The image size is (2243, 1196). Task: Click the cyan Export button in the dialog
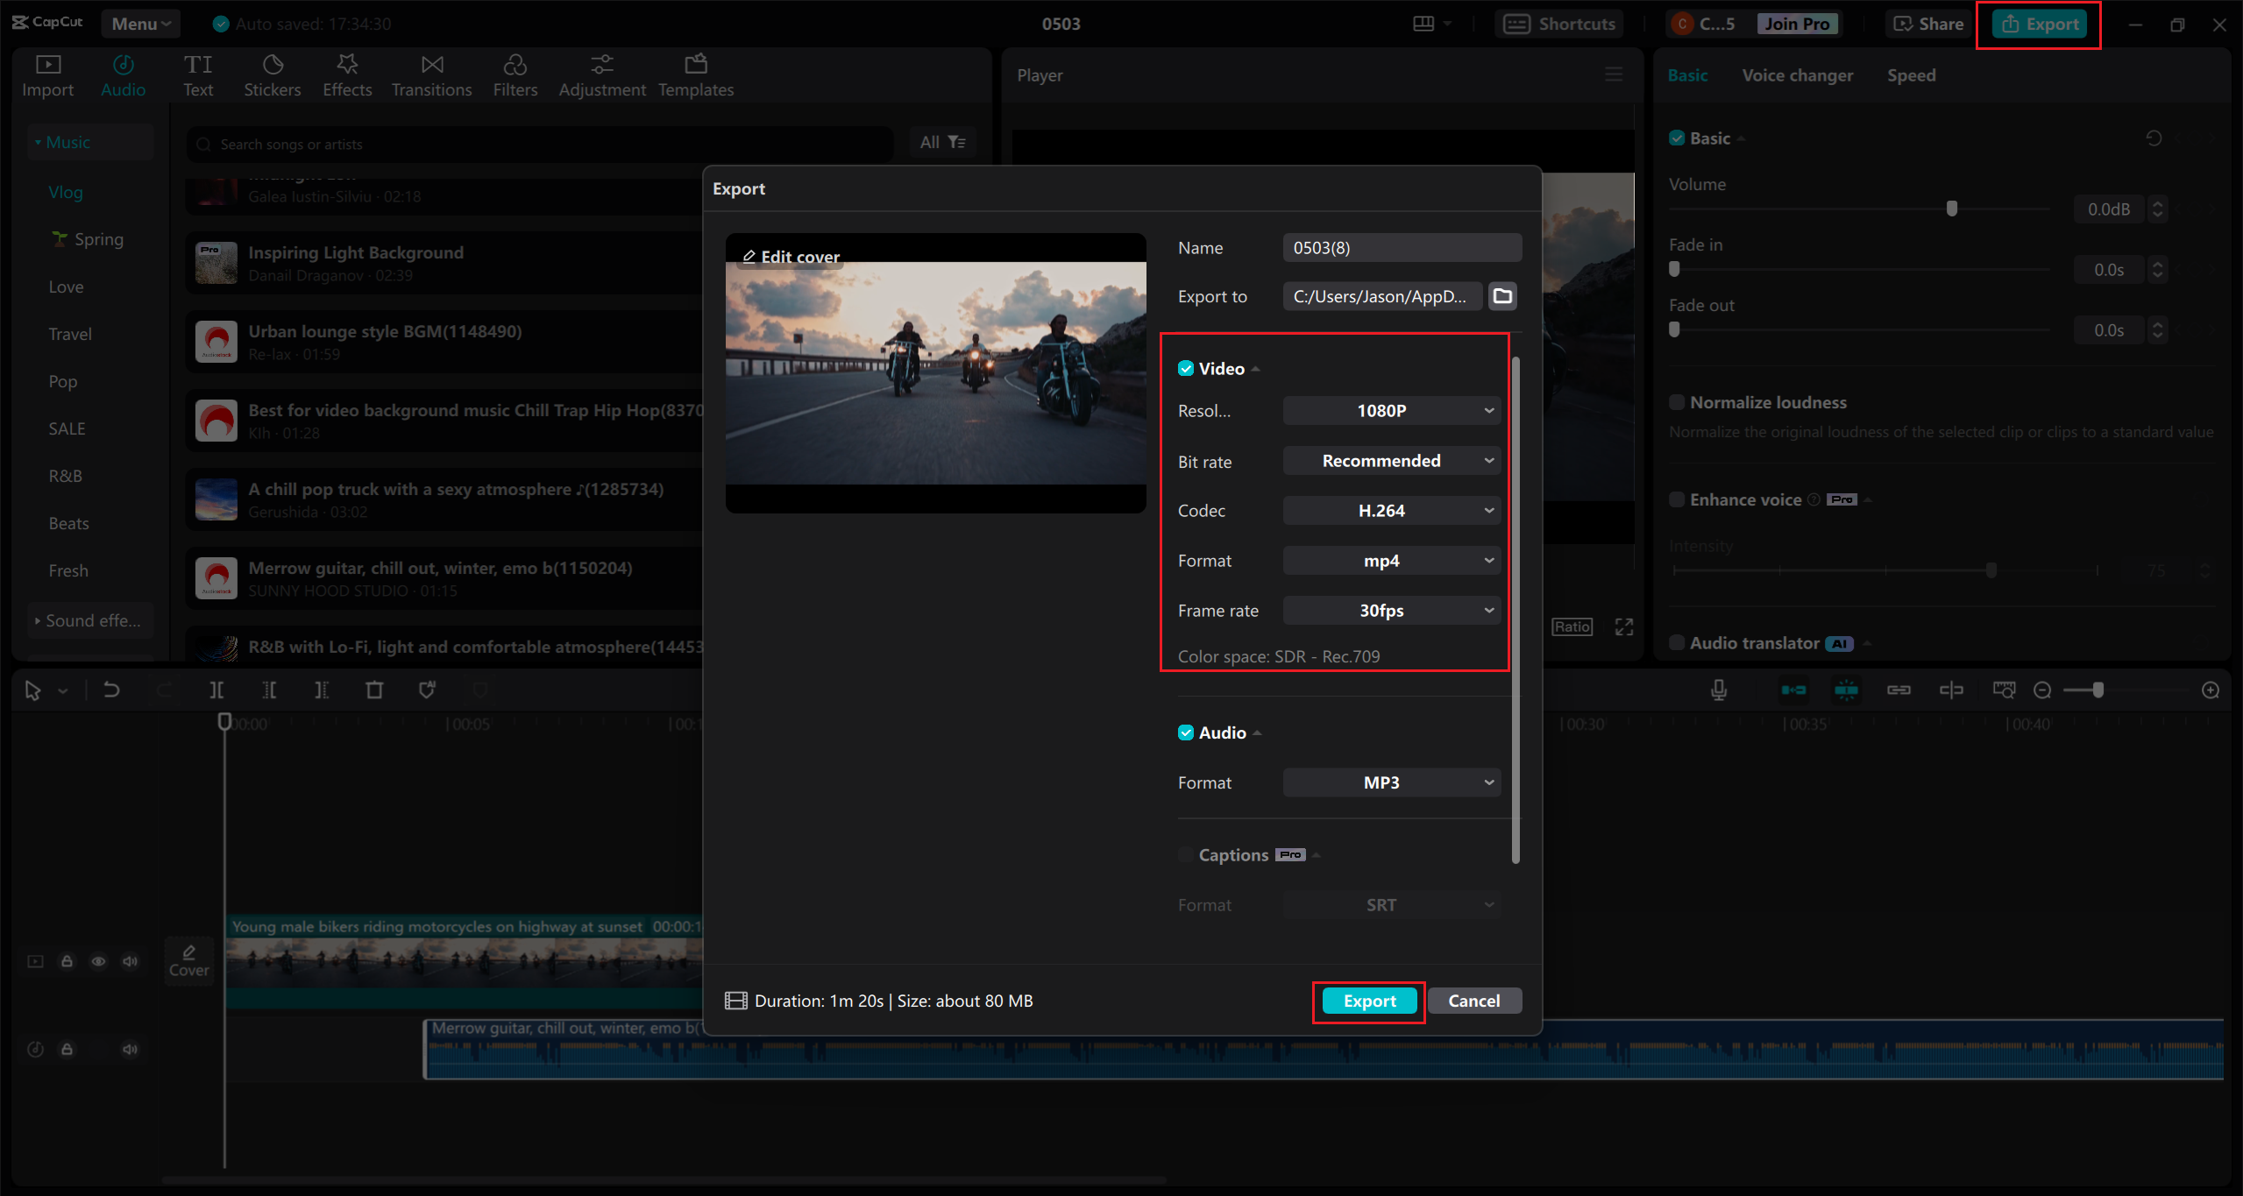click(x=1369, y=1001)
